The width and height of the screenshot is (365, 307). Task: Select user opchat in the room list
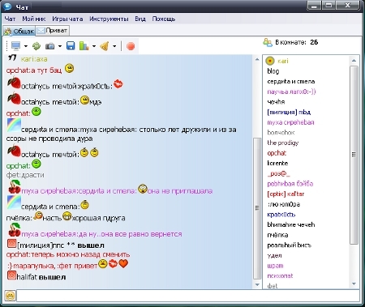tap(277, 153)
